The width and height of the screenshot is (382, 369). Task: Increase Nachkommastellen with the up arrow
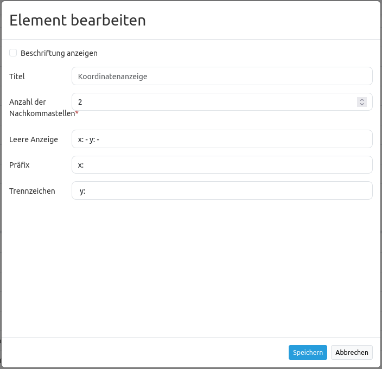362,100
